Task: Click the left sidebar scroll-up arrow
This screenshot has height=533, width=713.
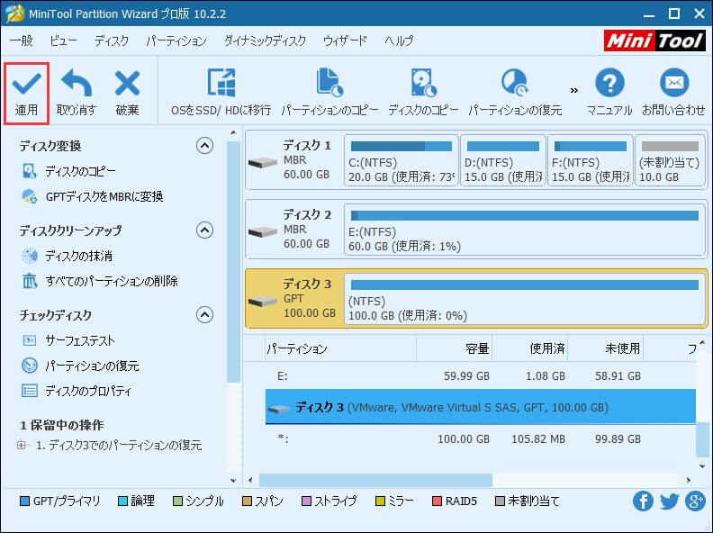Action: click(233, 132)
